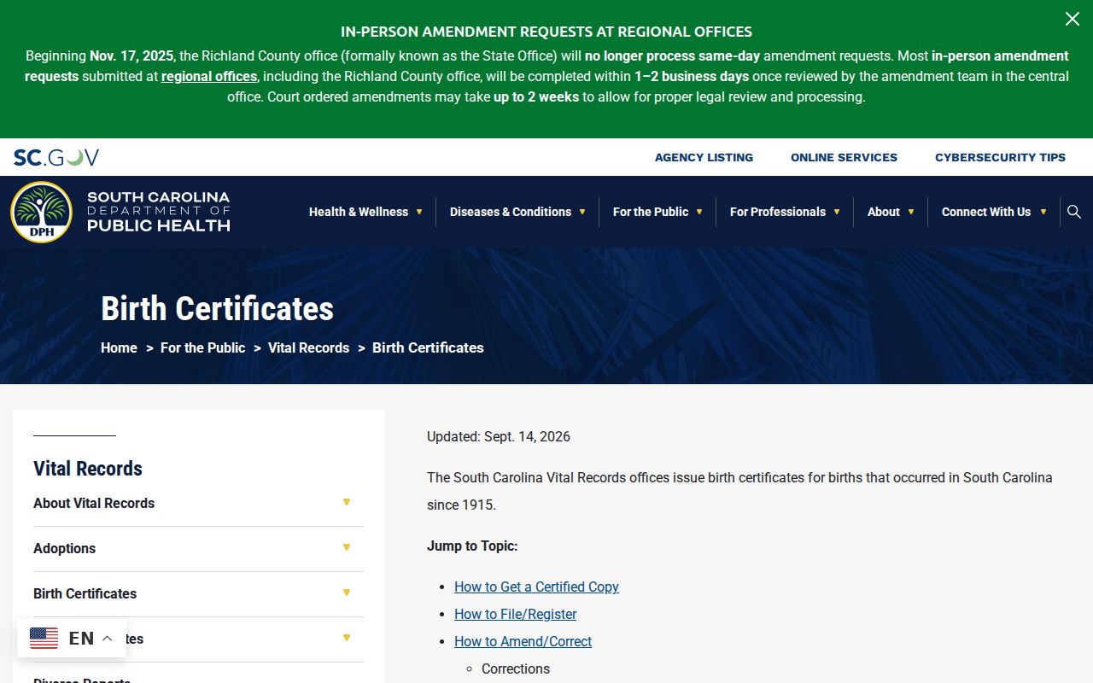Click the Jump to Topic label
This screenshot has height=683, width=1093.
click(x=472, y=546)
